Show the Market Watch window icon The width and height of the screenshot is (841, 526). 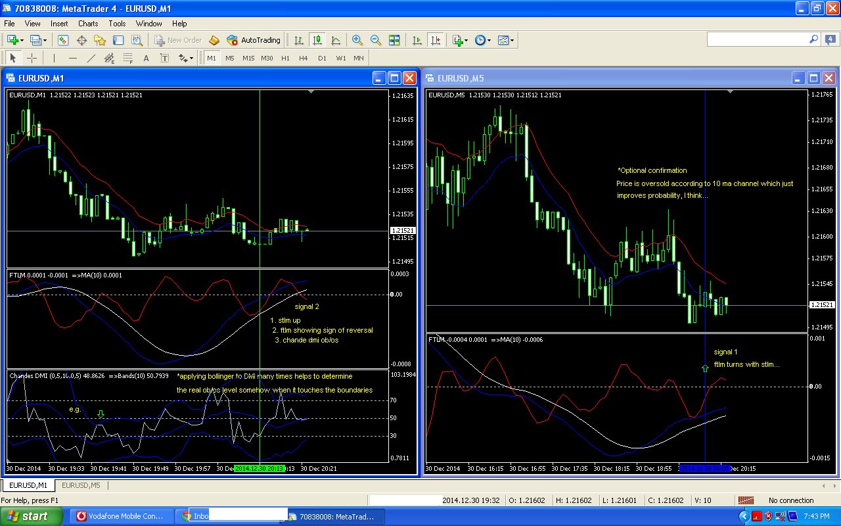63,40
